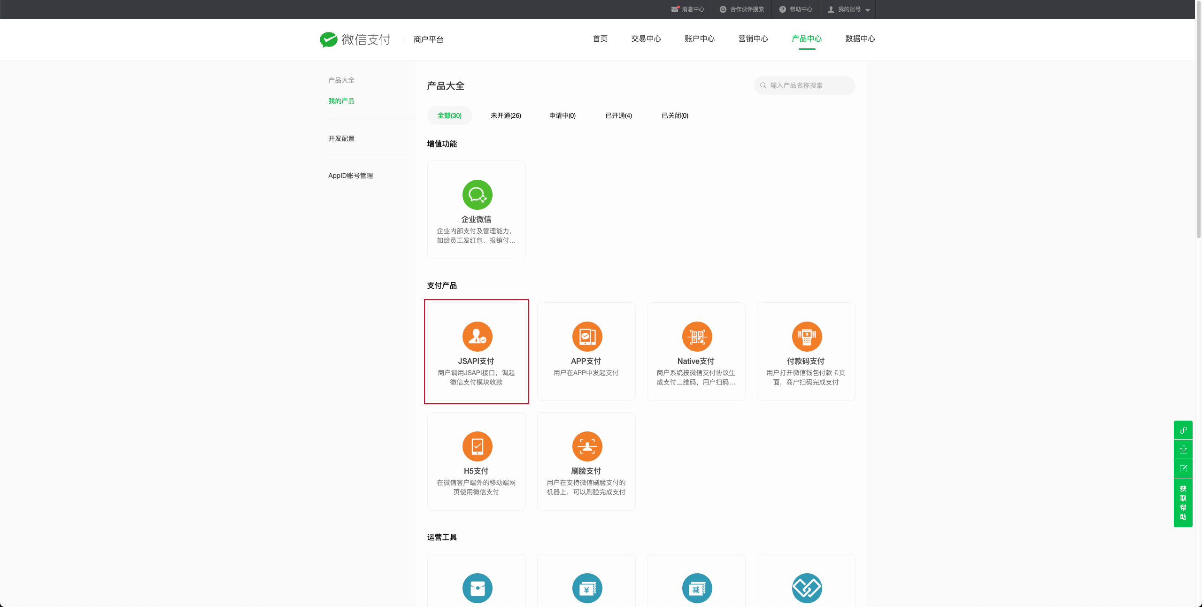
Task: Open the 付款码支付 scanner icon
Action: pos(807,337)
